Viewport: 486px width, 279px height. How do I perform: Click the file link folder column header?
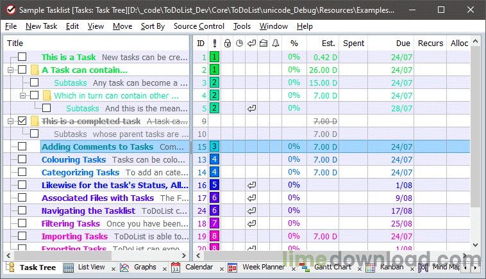264,44
